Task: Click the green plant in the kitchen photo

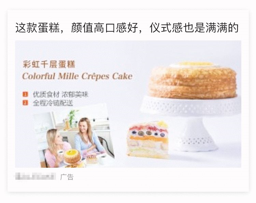Action: coord(72,117)
